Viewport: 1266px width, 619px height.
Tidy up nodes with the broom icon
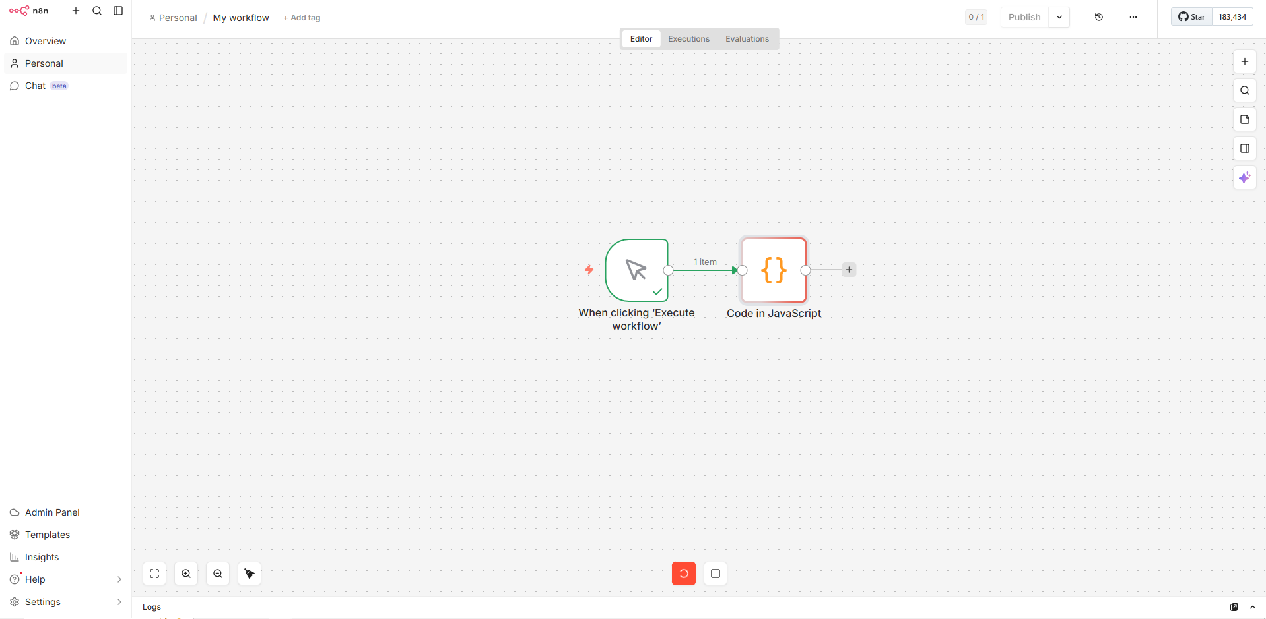click(x=250, y=574)
